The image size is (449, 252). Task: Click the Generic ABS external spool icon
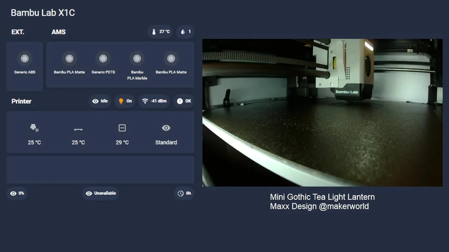pos(25,58)
